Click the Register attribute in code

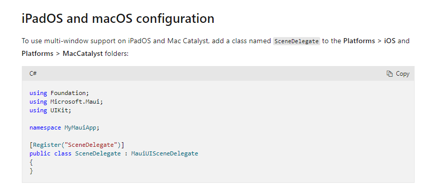tap(47, 145)
